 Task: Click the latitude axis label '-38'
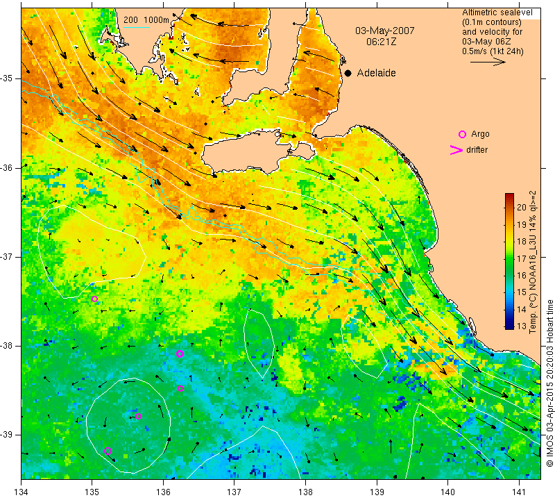[x=7, y=346]
